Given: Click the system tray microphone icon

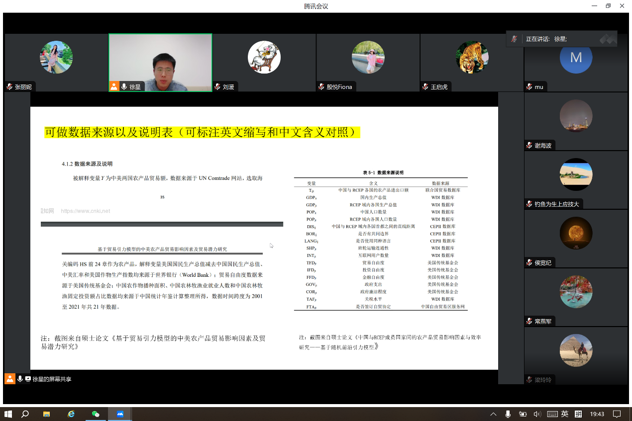Looking at the screenshot, I should pos(508,414).
